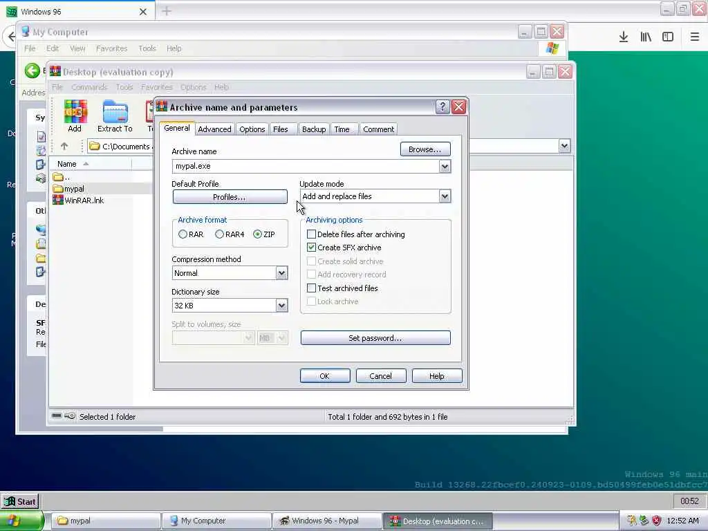Select the RAR archive format
Image resolution: width=708 pixels, height=531 pixels.
point(183,234)
